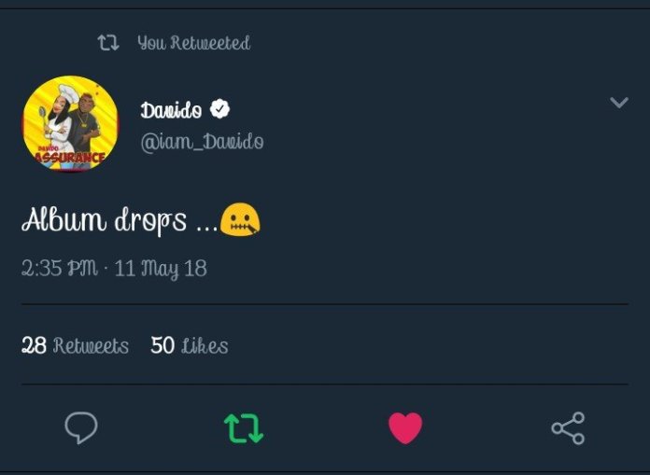
Task: Expand the tweet options chevron
Action: pos(618,103)
